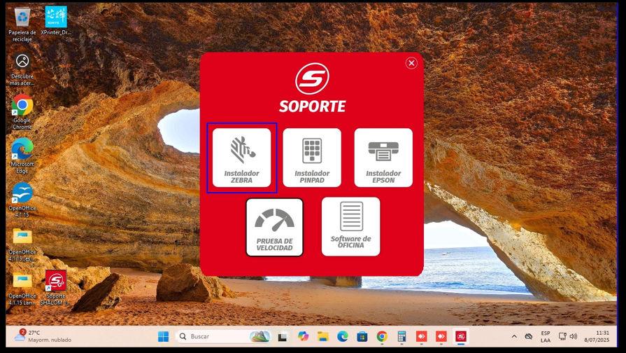Launch the Instalador PINPAD option
The height and width of the screenshot is (353, 626).
click(x=312, y=158)
